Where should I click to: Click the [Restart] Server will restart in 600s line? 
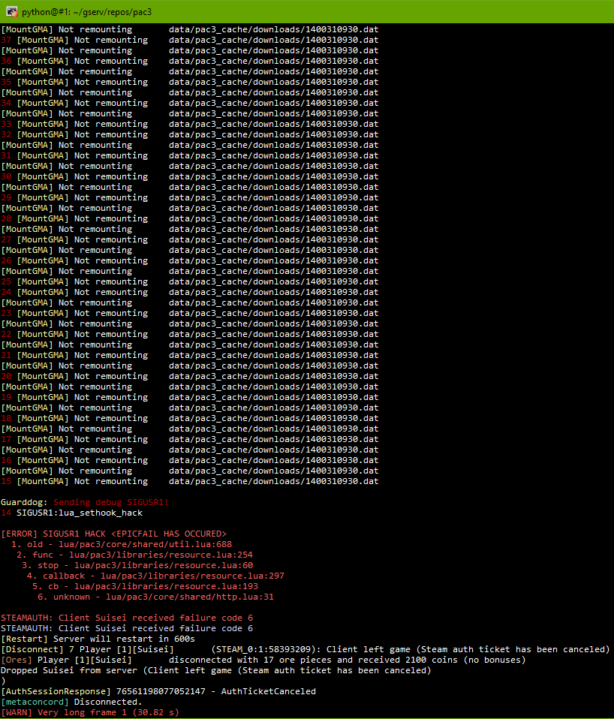pyautogui.click(x=98, y=639)
